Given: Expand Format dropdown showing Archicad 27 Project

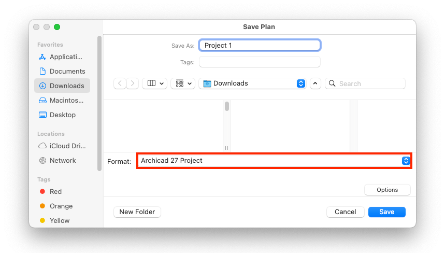Looking at the screenshot, I should (275, 161).
